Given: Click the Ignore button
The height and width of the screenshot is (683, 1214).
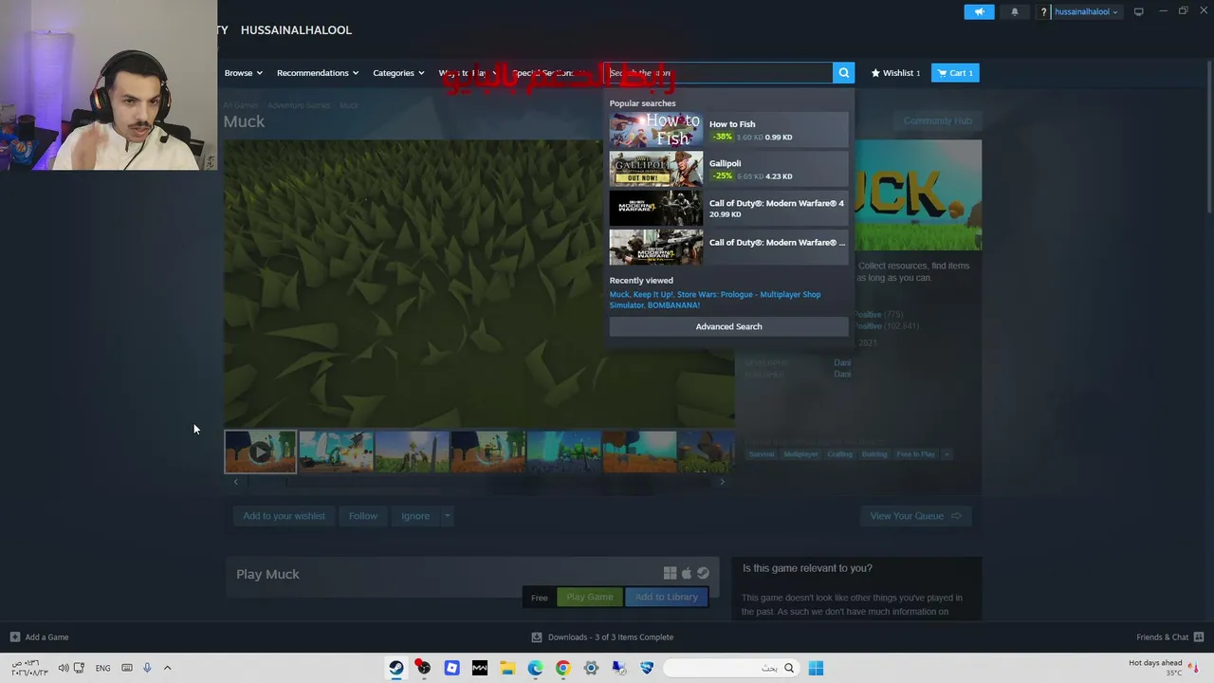Looking at the screenshot, I should 415,516.
